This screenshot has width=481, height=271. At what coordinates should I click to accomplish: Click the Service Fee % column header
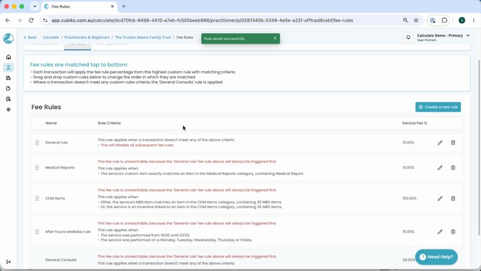[x=414, y=123]
